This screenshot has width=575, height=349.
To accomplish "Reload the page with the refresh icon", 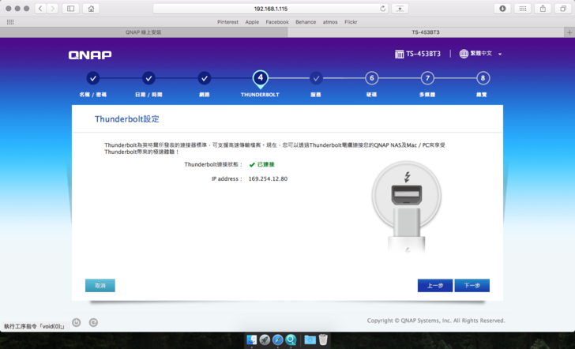I will [383, 8].
